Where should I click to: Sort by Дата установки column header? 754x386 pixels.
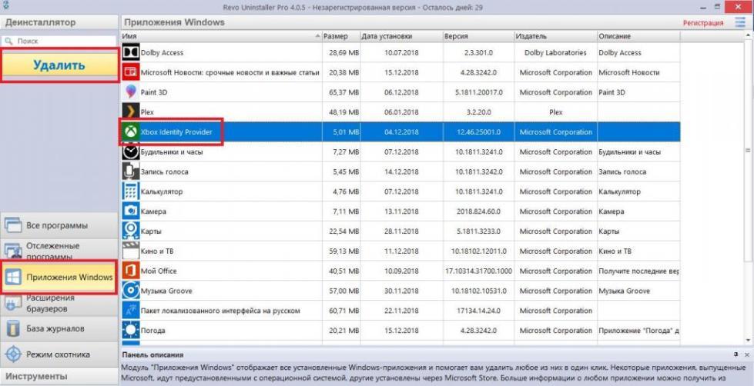[x=399, y=36]
